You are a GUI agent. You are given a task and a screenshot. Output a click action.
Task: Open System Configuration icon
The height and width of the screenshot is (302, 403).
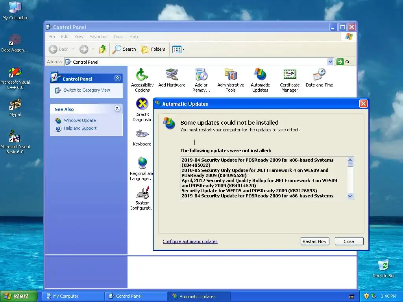click(x=141, y=198)
